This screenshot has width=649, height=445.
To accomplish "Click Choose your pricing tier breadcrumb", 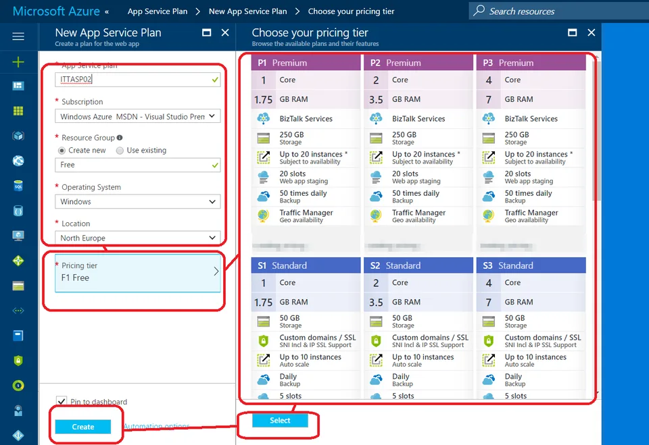I will [x=351, y=11].
